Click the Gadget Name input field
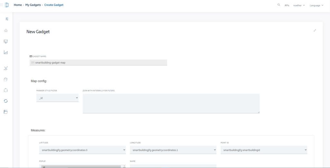 point(98,63)
